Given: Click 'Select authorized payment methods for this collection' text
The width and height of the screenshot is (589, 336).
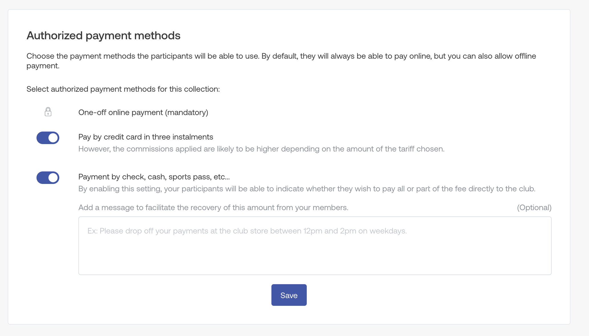Looking at the screenshot, I should coord(123,89).
